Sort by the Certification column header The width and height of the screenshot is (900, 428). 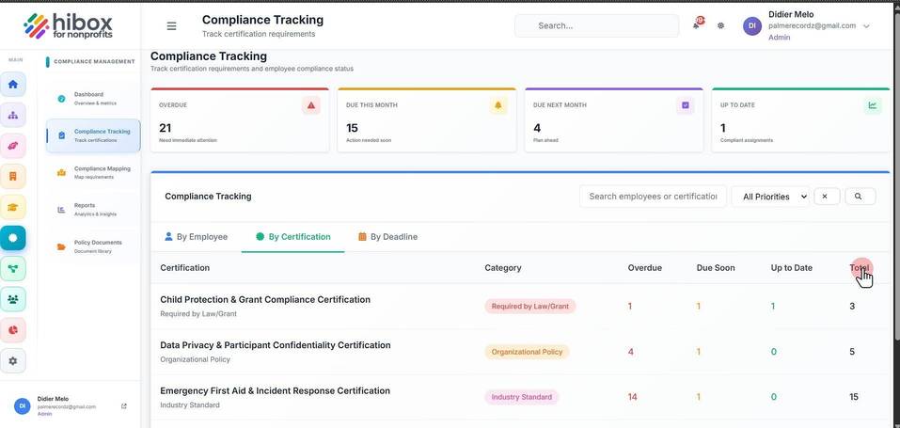pyautogui.click(x=185, y=268)
